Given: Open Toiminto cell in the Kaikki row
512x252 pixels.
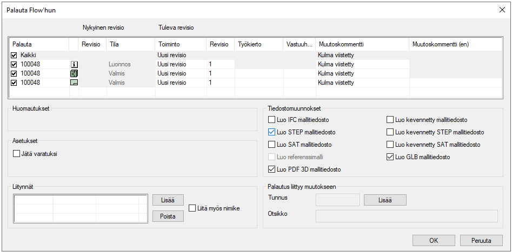Looking at the screenshot, I should pos(181,55).
